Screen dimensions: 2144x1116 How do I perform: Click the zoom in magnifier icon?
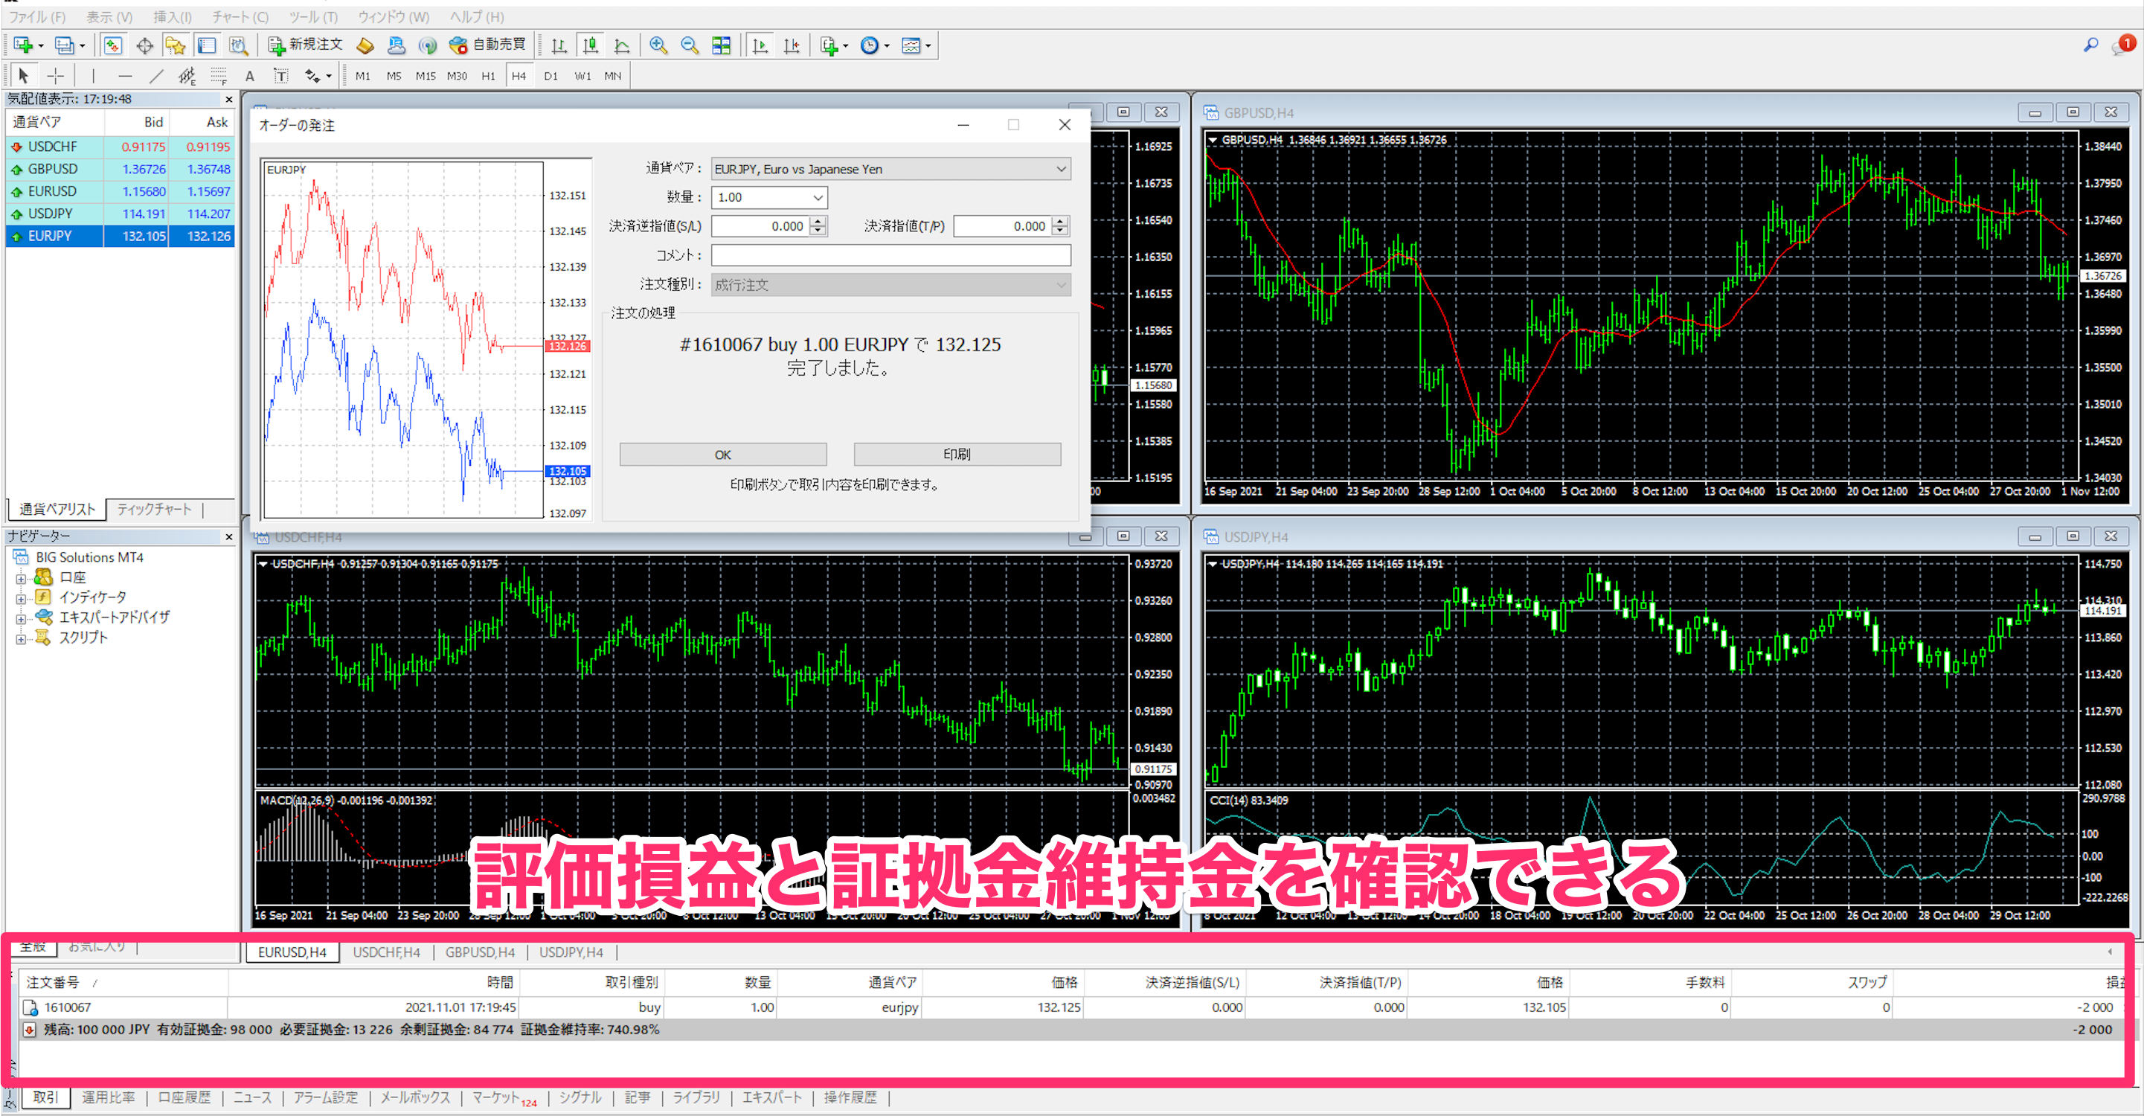(658, 45)
